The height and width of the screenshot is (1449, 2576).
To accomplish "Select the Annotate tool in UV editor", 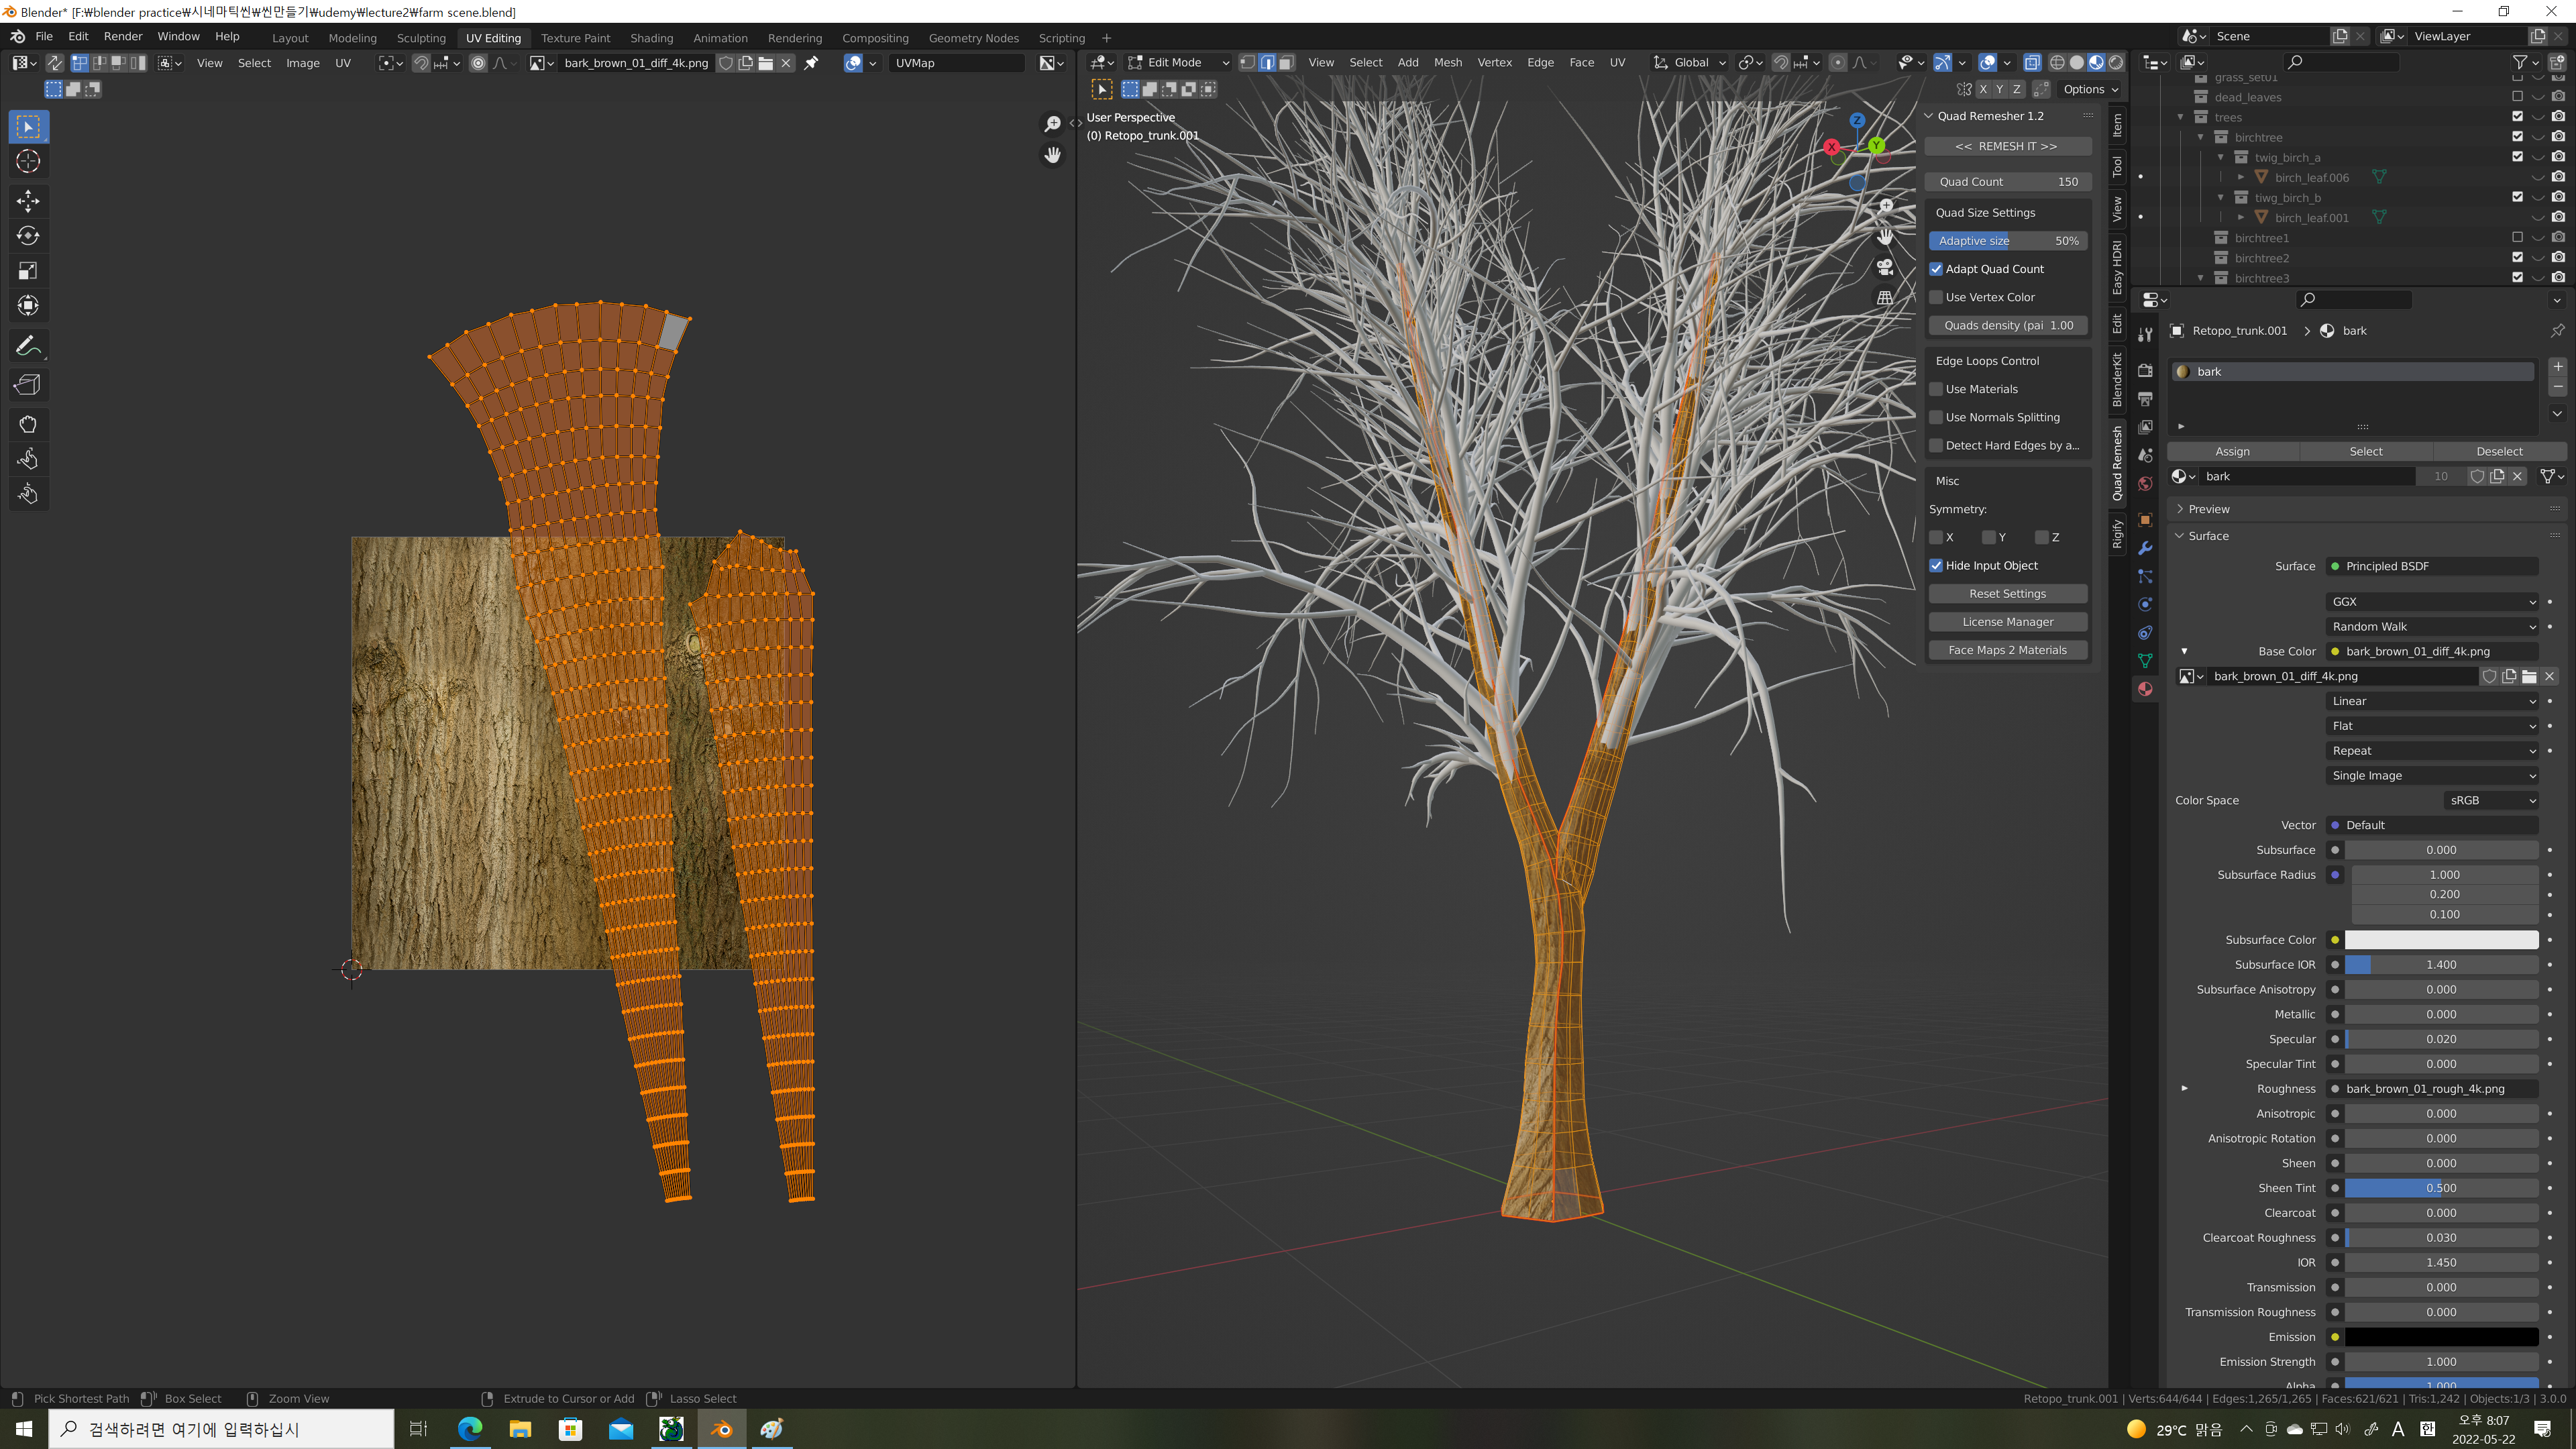I will (x=28, y=346).
